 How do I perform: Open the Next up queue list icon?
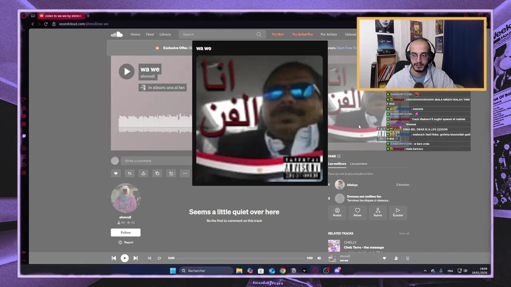click(408, 258)
